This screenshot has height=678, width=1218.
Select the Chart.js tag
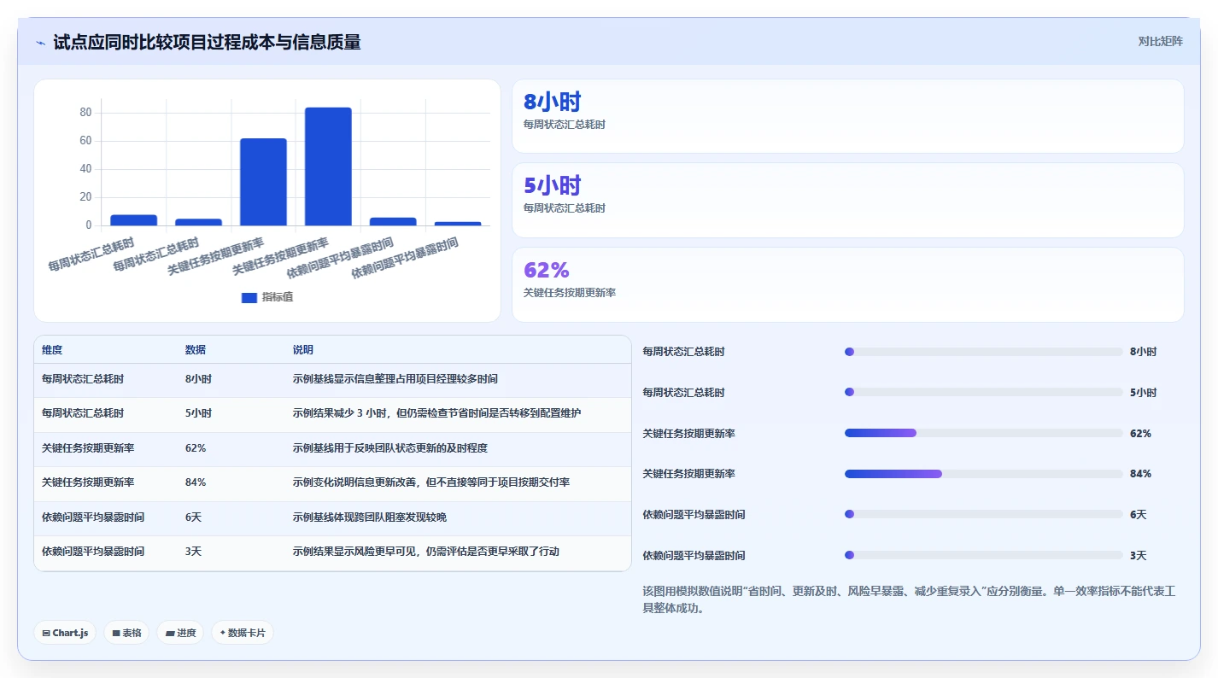click(65, 633)
